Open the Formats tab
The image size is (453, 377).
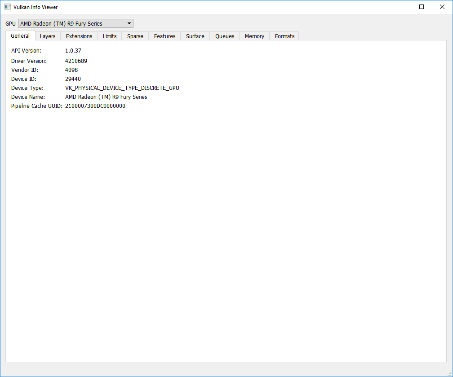(x=285, y=36)
